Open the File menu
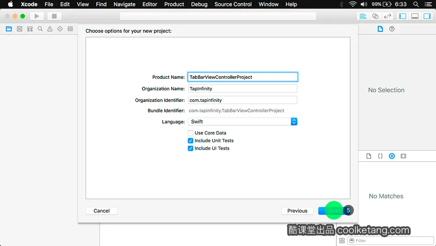This screenshot has height=246, width=436. (49, 4)
